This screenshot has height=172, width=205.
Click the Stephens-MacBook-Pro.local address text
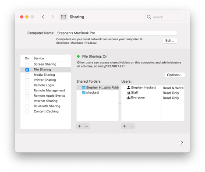pyautogui.click(x=76, y=43)
